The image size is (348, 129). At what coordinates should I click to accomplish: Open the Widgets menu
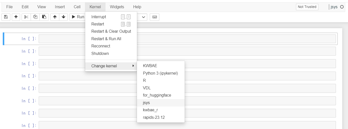117,7
